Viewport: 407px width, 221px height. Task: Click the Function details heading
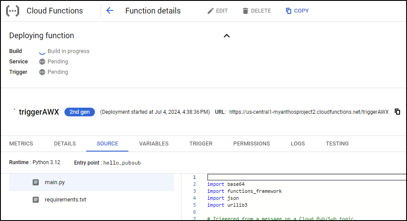click(x=153, y=11)
